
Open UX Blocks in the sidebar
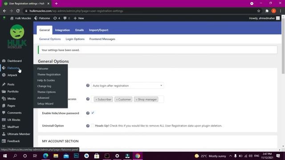point(14,120)
